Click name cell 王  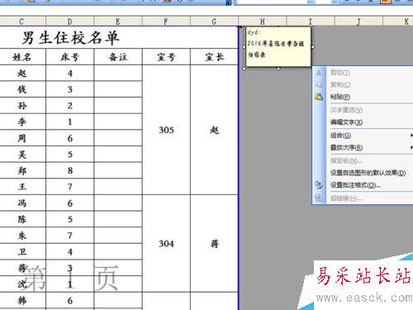[x=22, y=187]
